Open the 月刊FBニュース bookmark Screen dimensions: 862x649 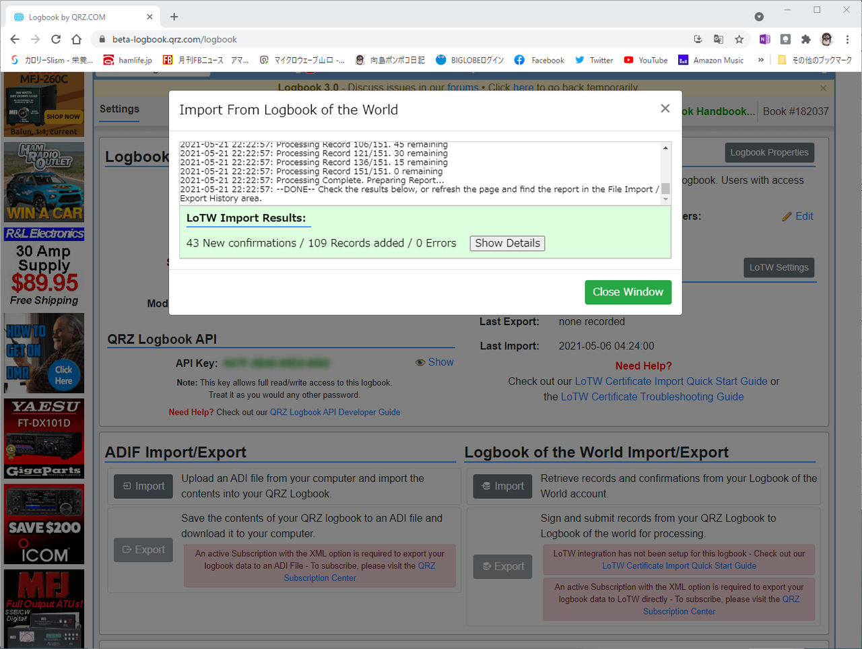pos(205,60)
